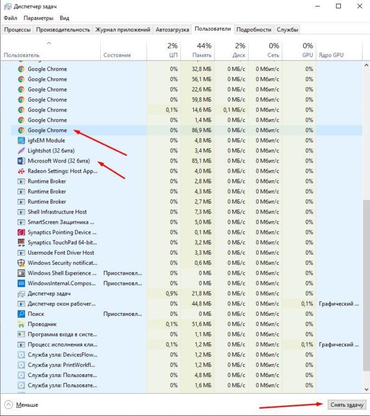Click the Приостановл... status of Поиск
370x416 pixels.
[122, 314]
